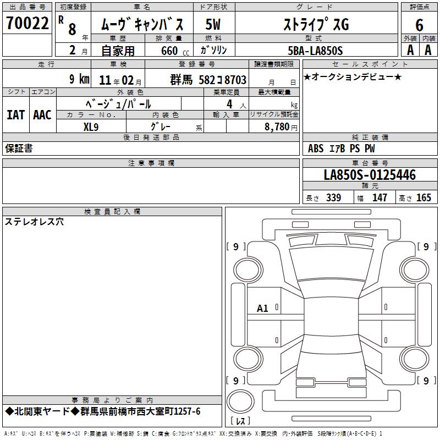This screenshot has height=440, width=440.
Task: Select grade text ストライプスG
Action: pos(316,24)
